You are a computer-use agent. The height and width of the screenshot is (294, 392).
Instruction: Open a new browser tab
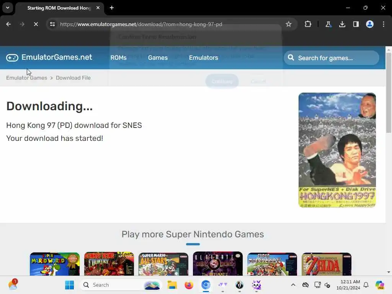point(112,8)
